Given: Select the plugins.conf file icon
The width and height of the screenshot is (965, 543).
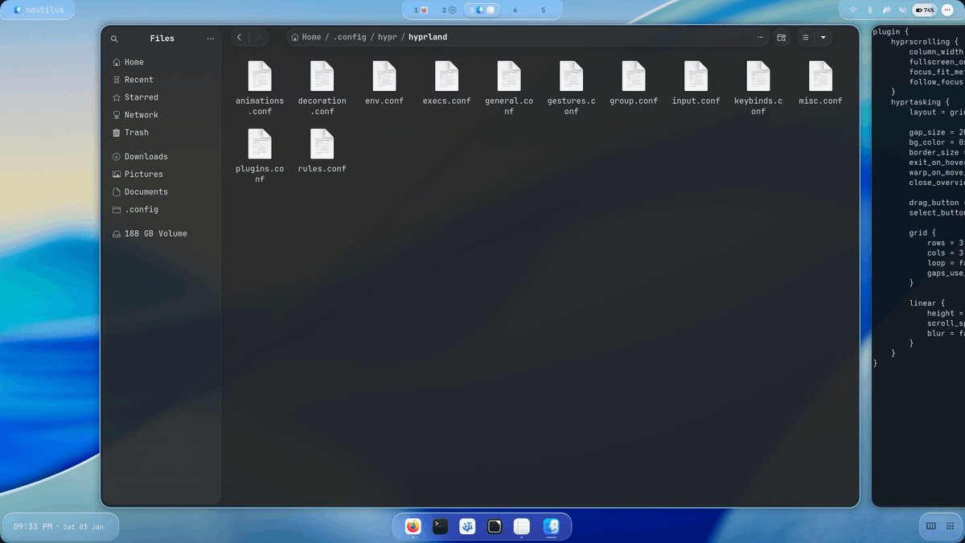Looking at the screenshot, I should 260,144.
